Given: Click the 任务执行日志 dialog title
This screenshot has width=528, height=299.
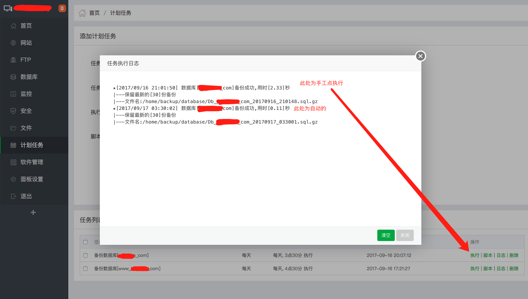Looking at the screenshot, I should pos(123,63).
